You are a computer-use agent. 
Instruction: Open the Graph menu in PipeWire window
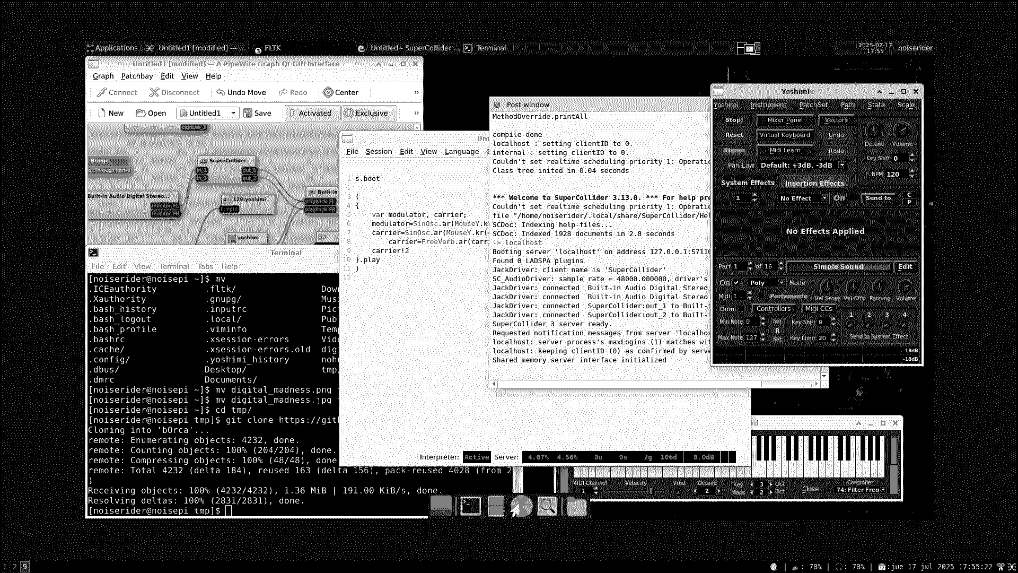pyautogui.click(x=103, y=76)
